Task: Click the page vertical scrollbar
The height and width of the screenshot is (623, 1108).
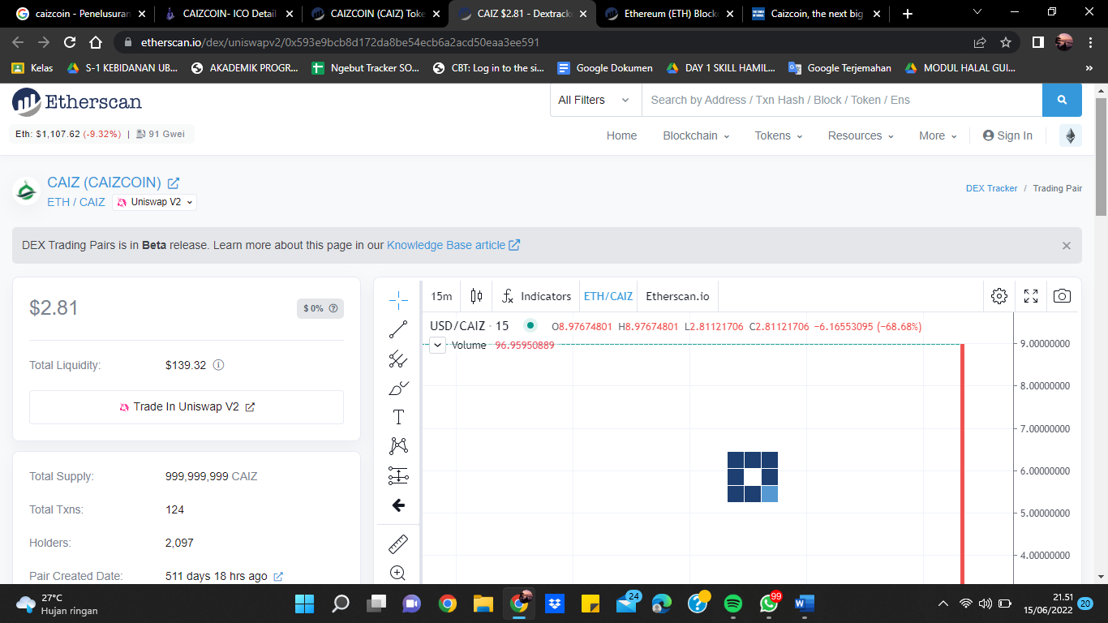Action: (x=1101, y=156)
